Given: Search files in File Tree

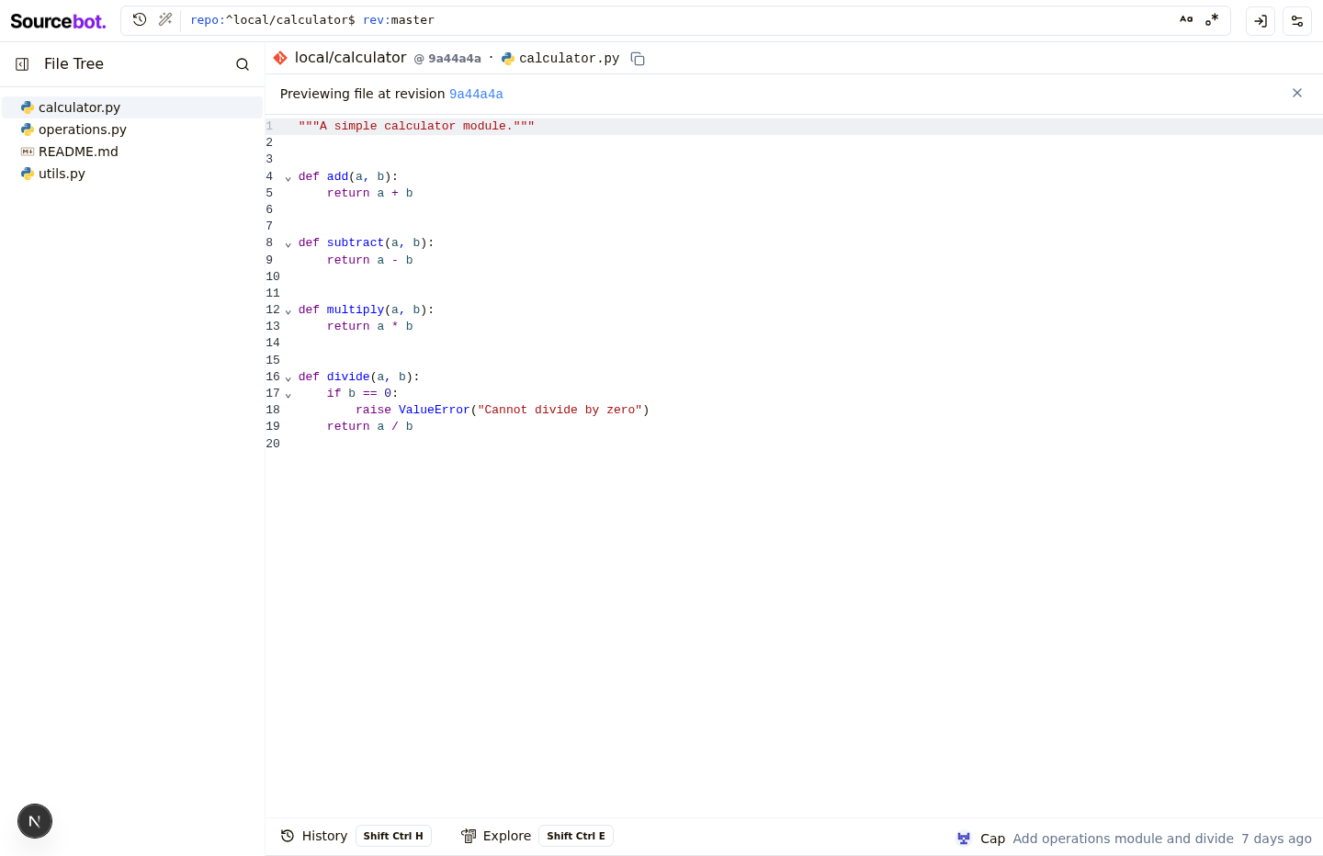Looking at the screenshot, I should (243, 64).
